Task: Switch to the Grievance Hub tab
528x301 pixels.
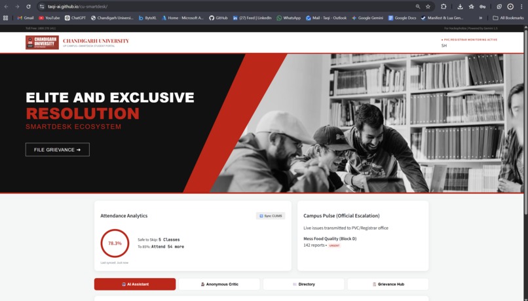Action: 388,284
